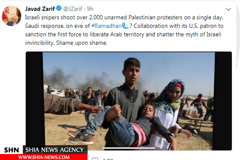This screenshot has height=160, width=240.
Task: Click the blue verified badge
Action: coord(59,8)
